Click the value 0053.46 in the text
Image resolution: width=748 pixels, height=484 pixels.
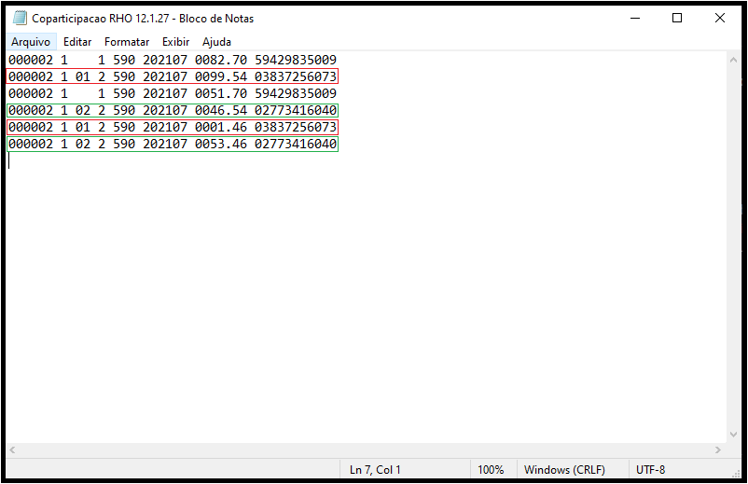pos(221,144)
